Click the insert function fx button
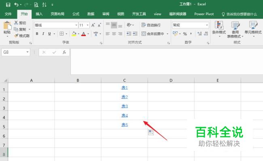263x161 pixels. point(64,52)
